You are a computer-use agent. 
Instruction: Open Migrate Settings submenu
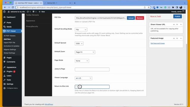[10, 50]
